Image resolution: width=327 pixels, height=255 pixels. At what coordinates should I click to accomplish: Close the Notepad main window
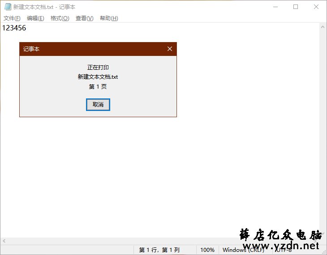316,7
